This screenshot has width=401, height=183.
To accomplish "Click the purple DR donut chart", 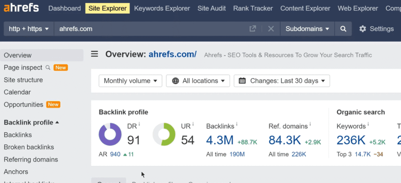I will [x=110, y=134].
